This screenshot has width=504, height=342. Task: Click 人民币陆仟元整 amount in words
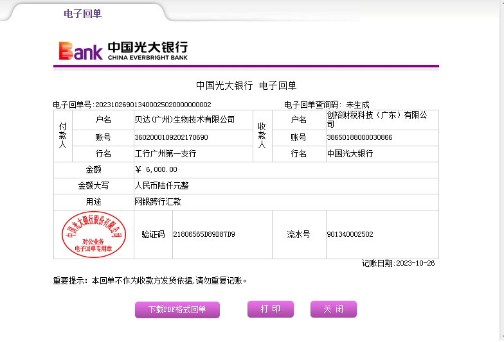click(x=161, y=185)
